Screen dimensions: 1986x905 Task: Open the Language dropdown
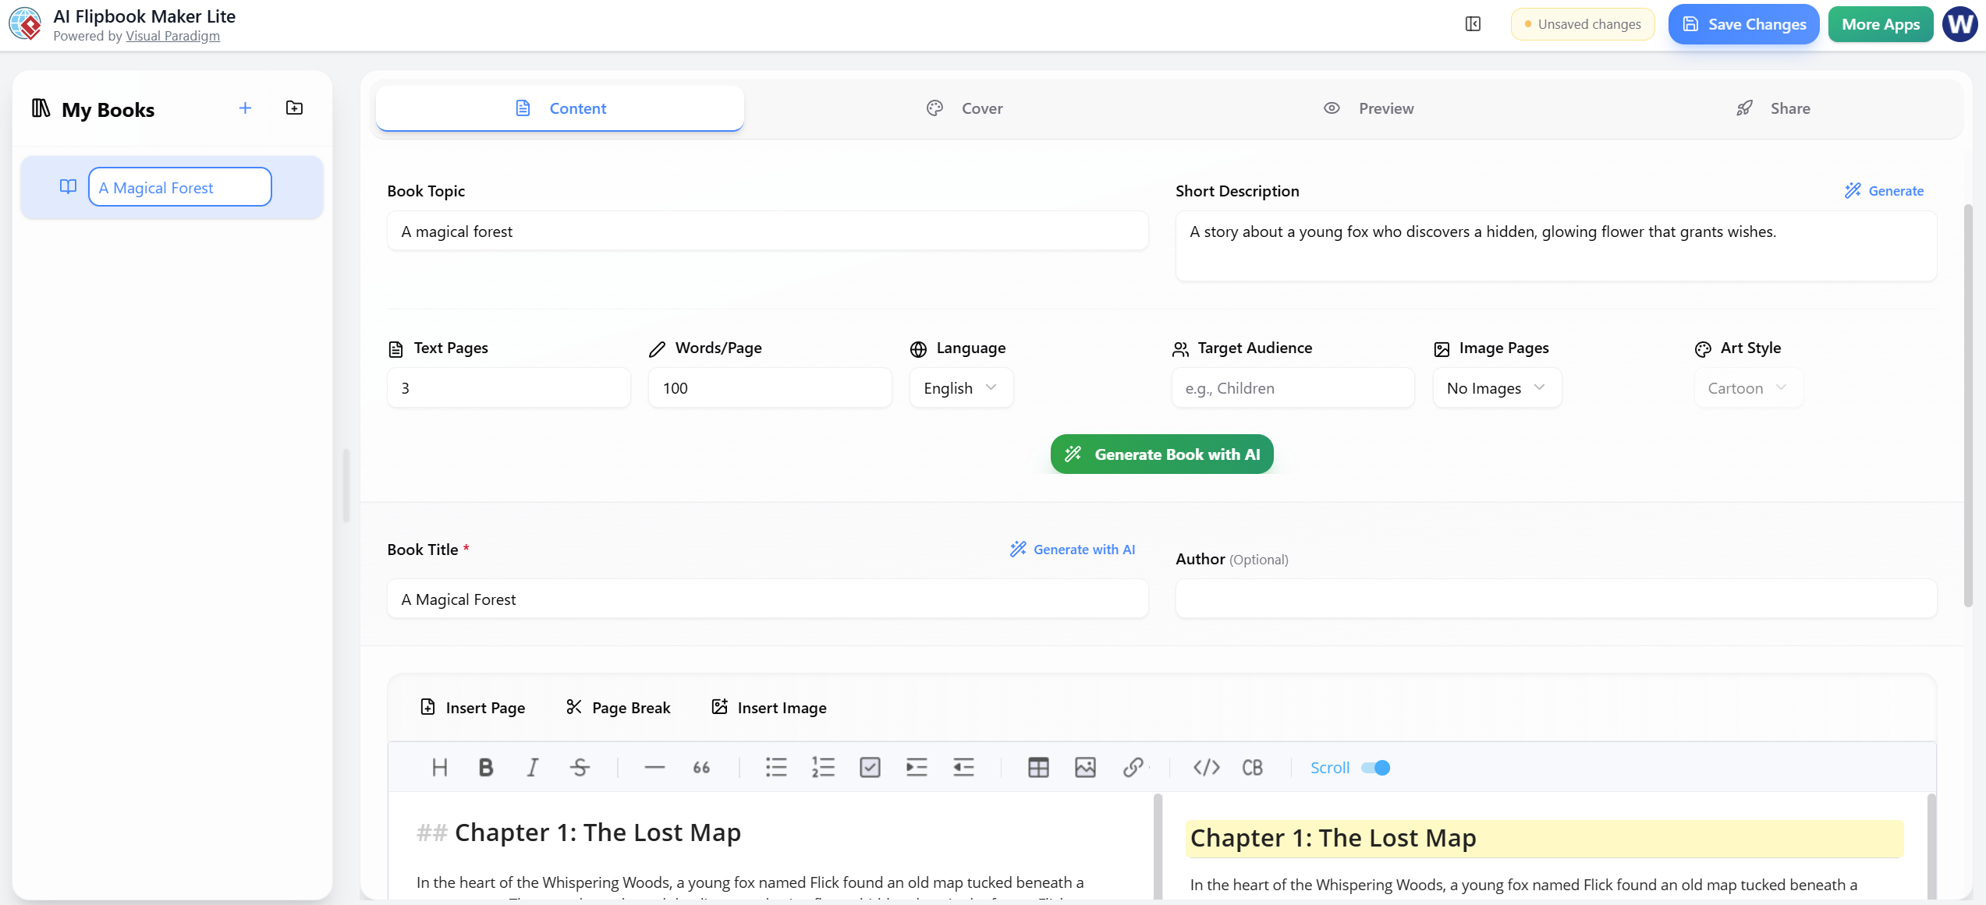pyautogui.click(x=961, y=387)
